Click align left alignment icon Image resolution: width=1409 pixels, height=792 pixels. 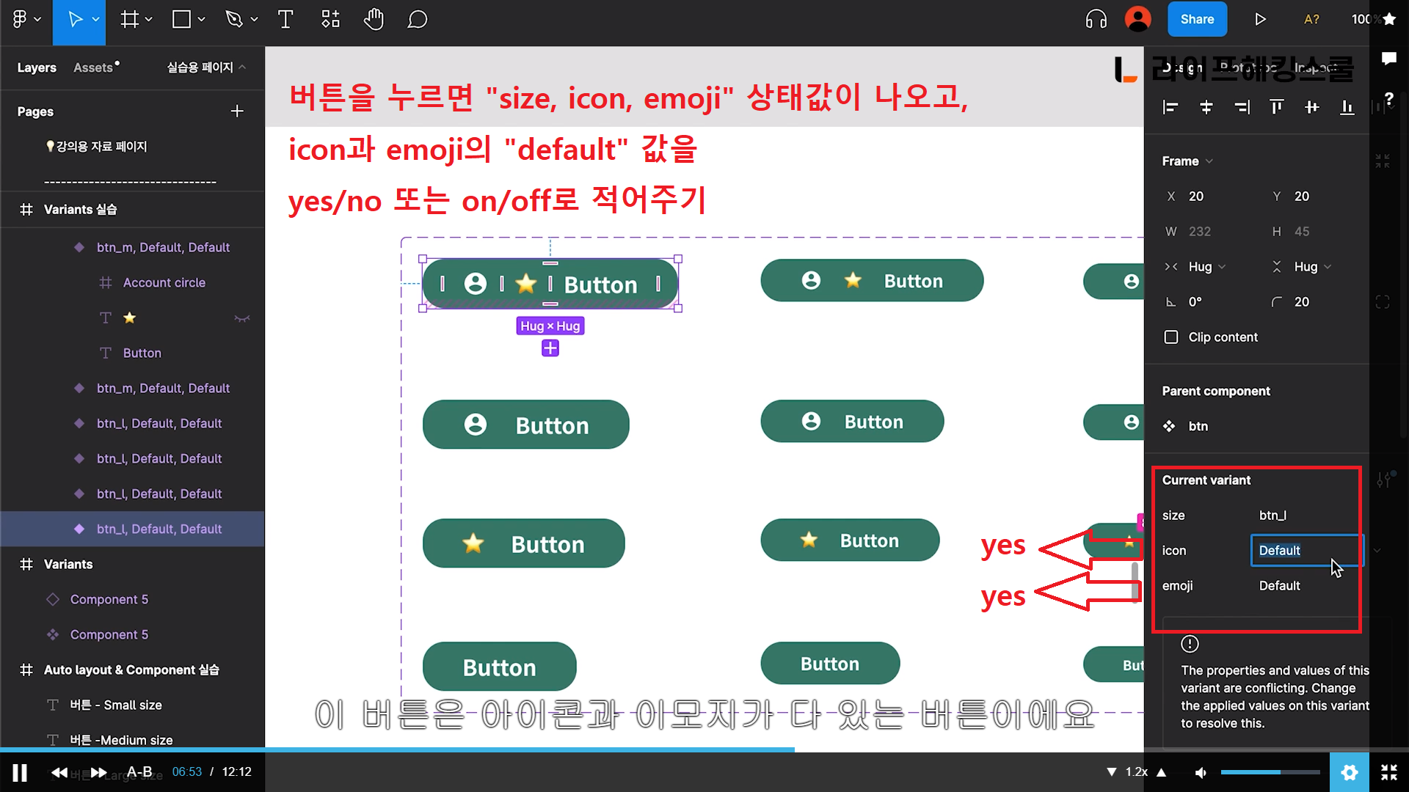click(x=1170, y=108)
